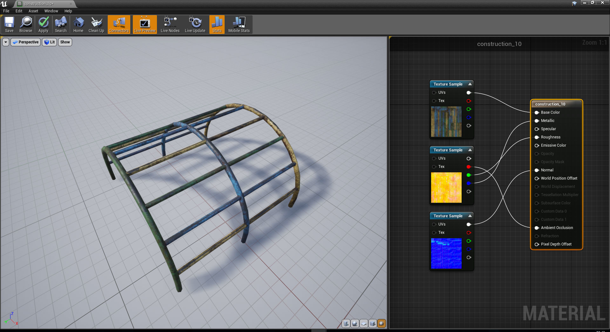
Task: Click the Normal input pin
Action: 537,170
